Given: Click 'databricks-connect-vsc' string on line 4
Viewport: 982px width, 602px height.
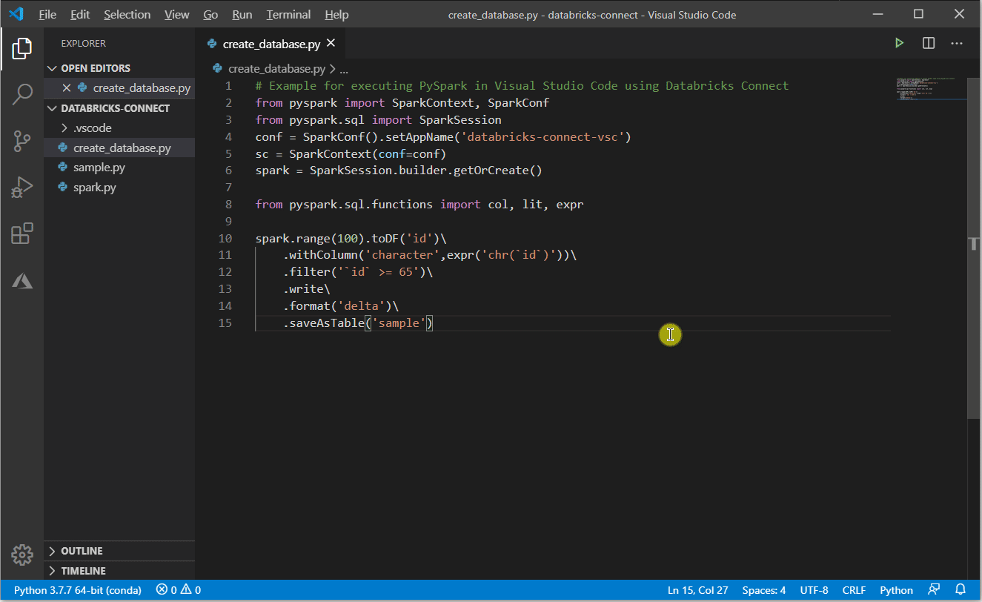Looking at the screenshot, I should [x=543, y=137].
